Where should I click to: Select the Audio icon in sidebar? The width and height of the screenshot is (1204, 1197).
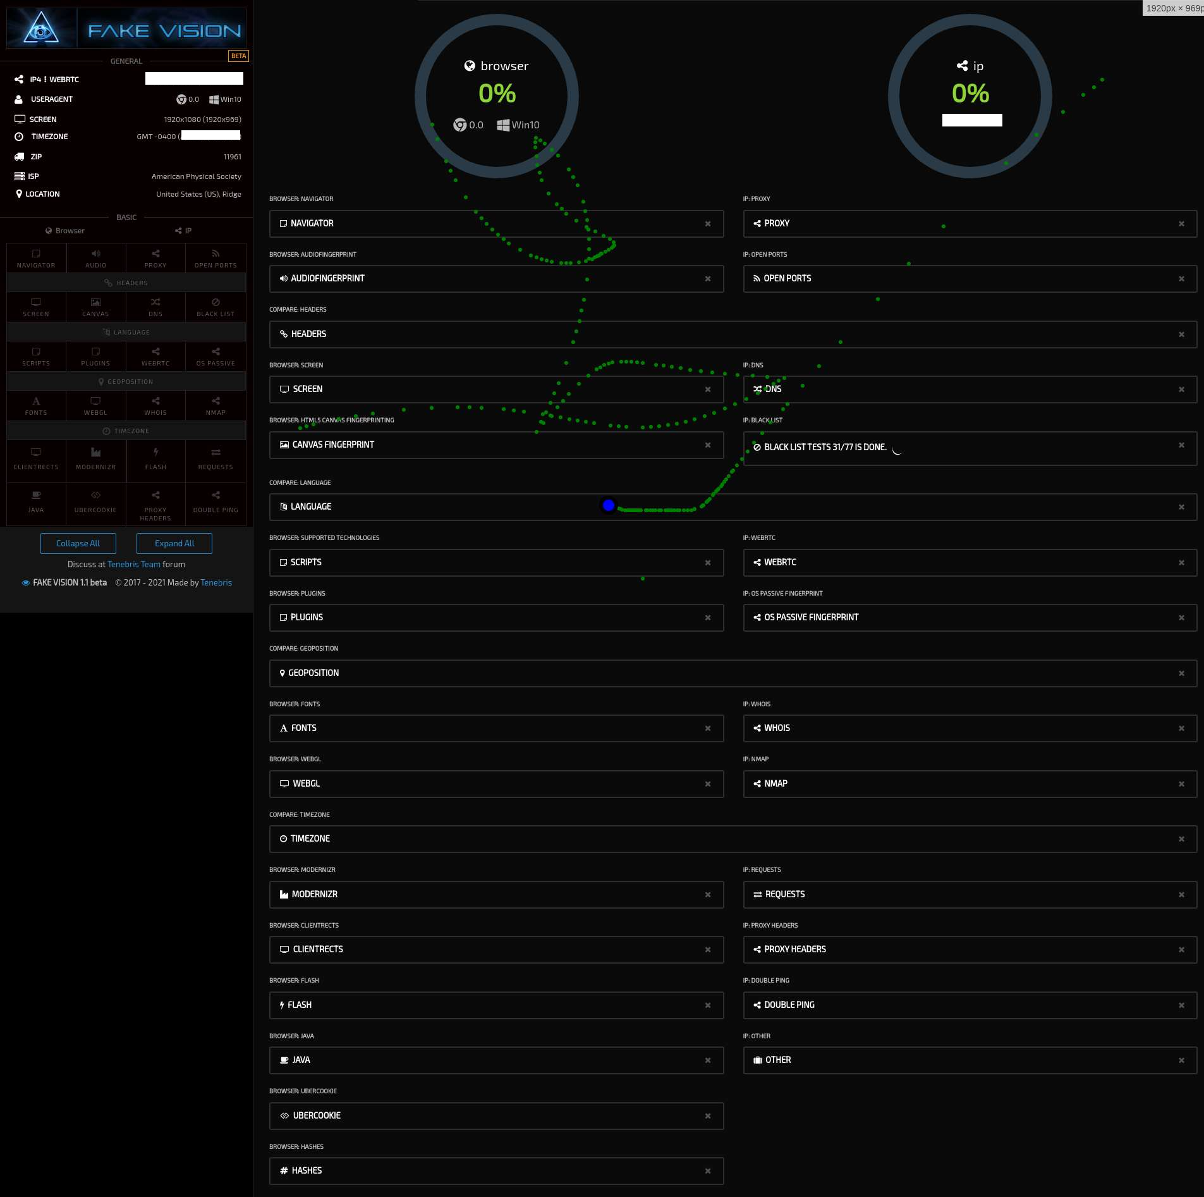[x=95, y=258]
